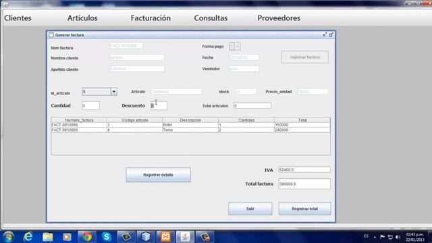Click the ES language indicator

(366, 236)
